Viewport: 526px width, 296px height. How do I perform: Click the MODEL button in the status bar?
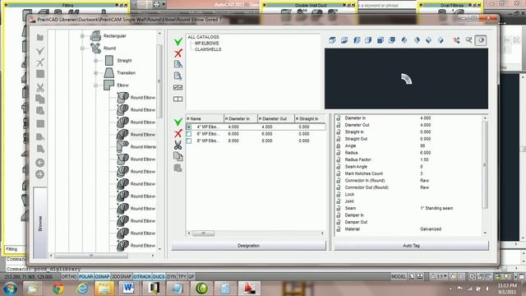(399, 277)
